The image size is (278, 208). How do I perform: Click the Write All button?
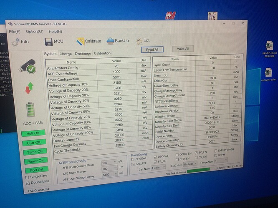183,49
